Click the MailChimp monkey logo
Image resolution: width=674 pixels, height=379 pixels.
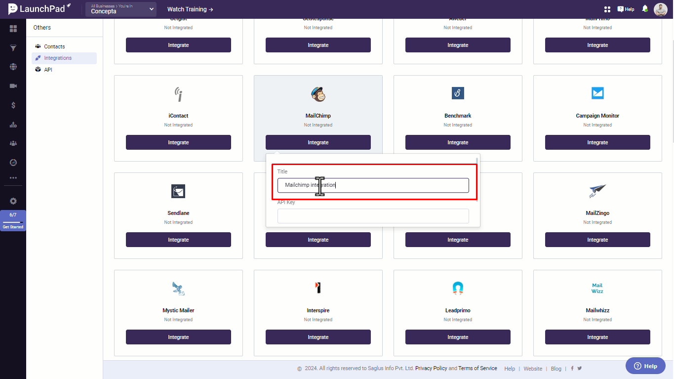point(318,93)
